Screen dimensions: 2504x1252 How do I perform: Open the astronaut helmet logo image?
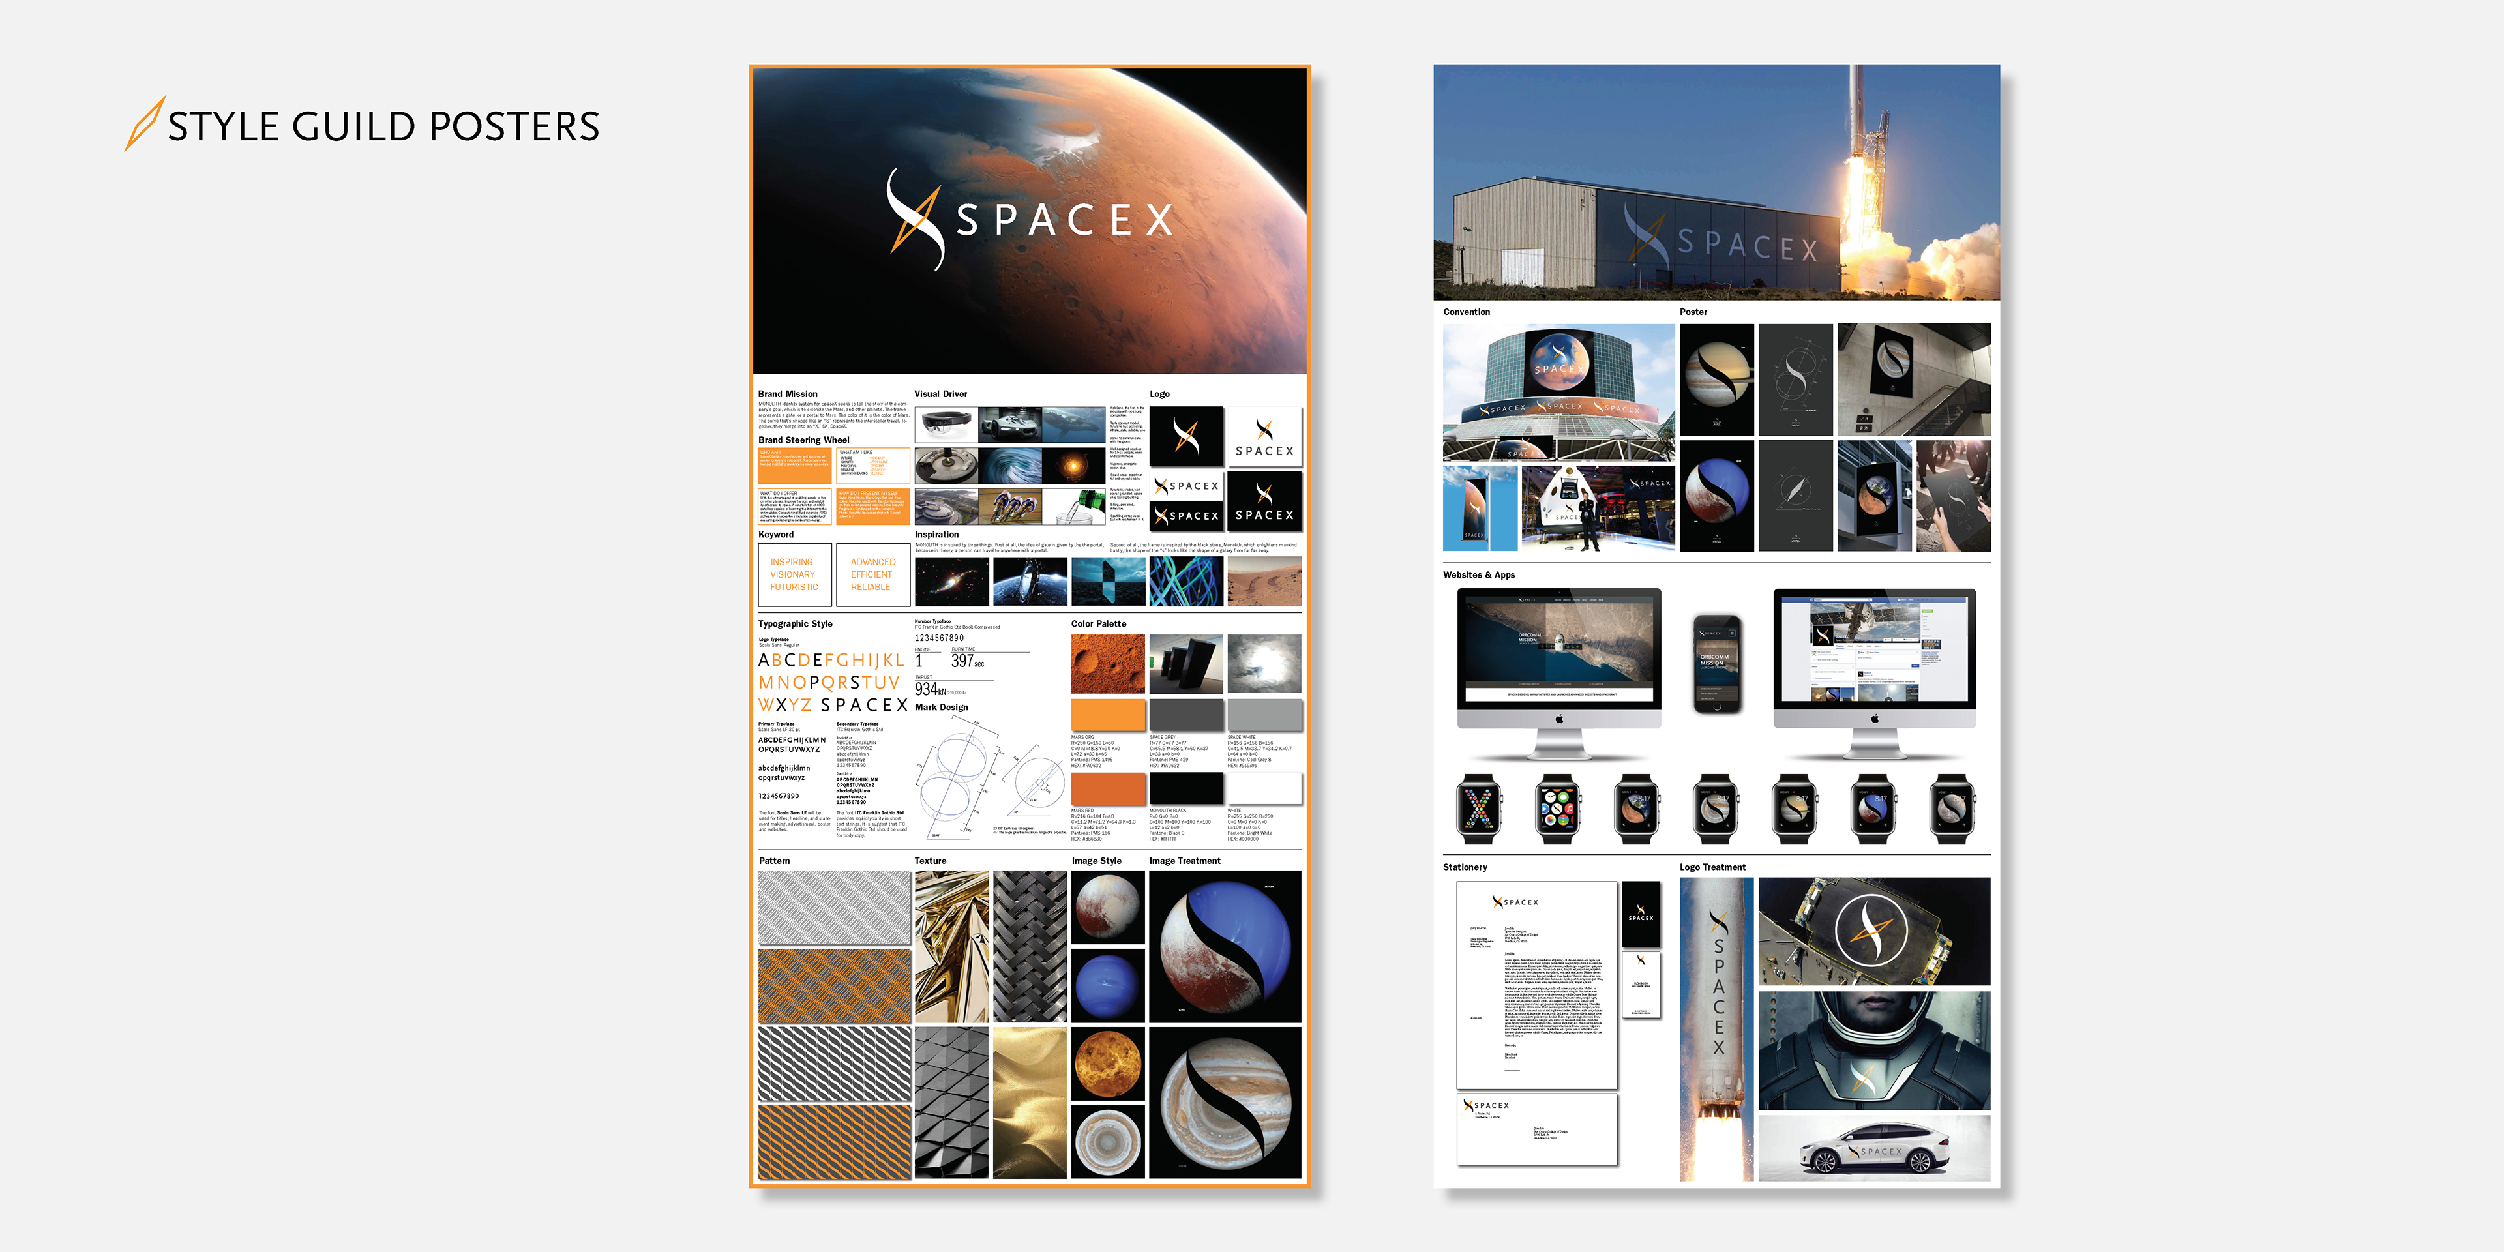[1874, 1050]
